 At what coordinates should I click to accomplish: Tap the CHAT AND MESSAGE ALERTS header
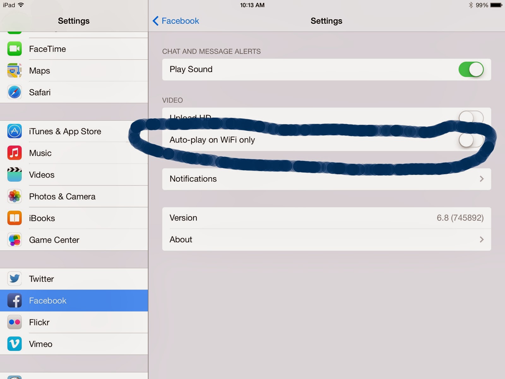[x=211, y=51]
